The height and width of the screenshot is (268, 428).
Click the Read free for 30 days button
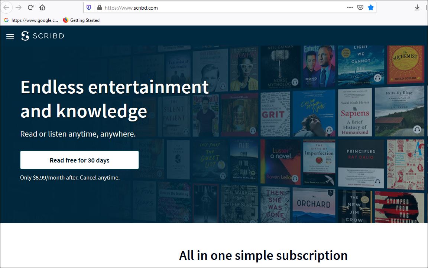80,160
